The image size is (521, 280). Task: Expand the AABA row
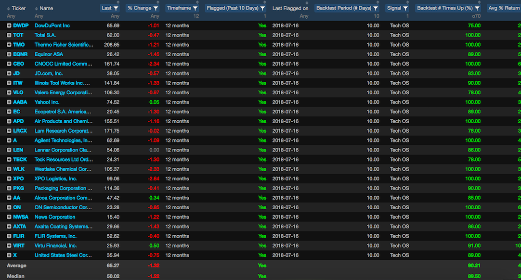[x=9, y=102]
